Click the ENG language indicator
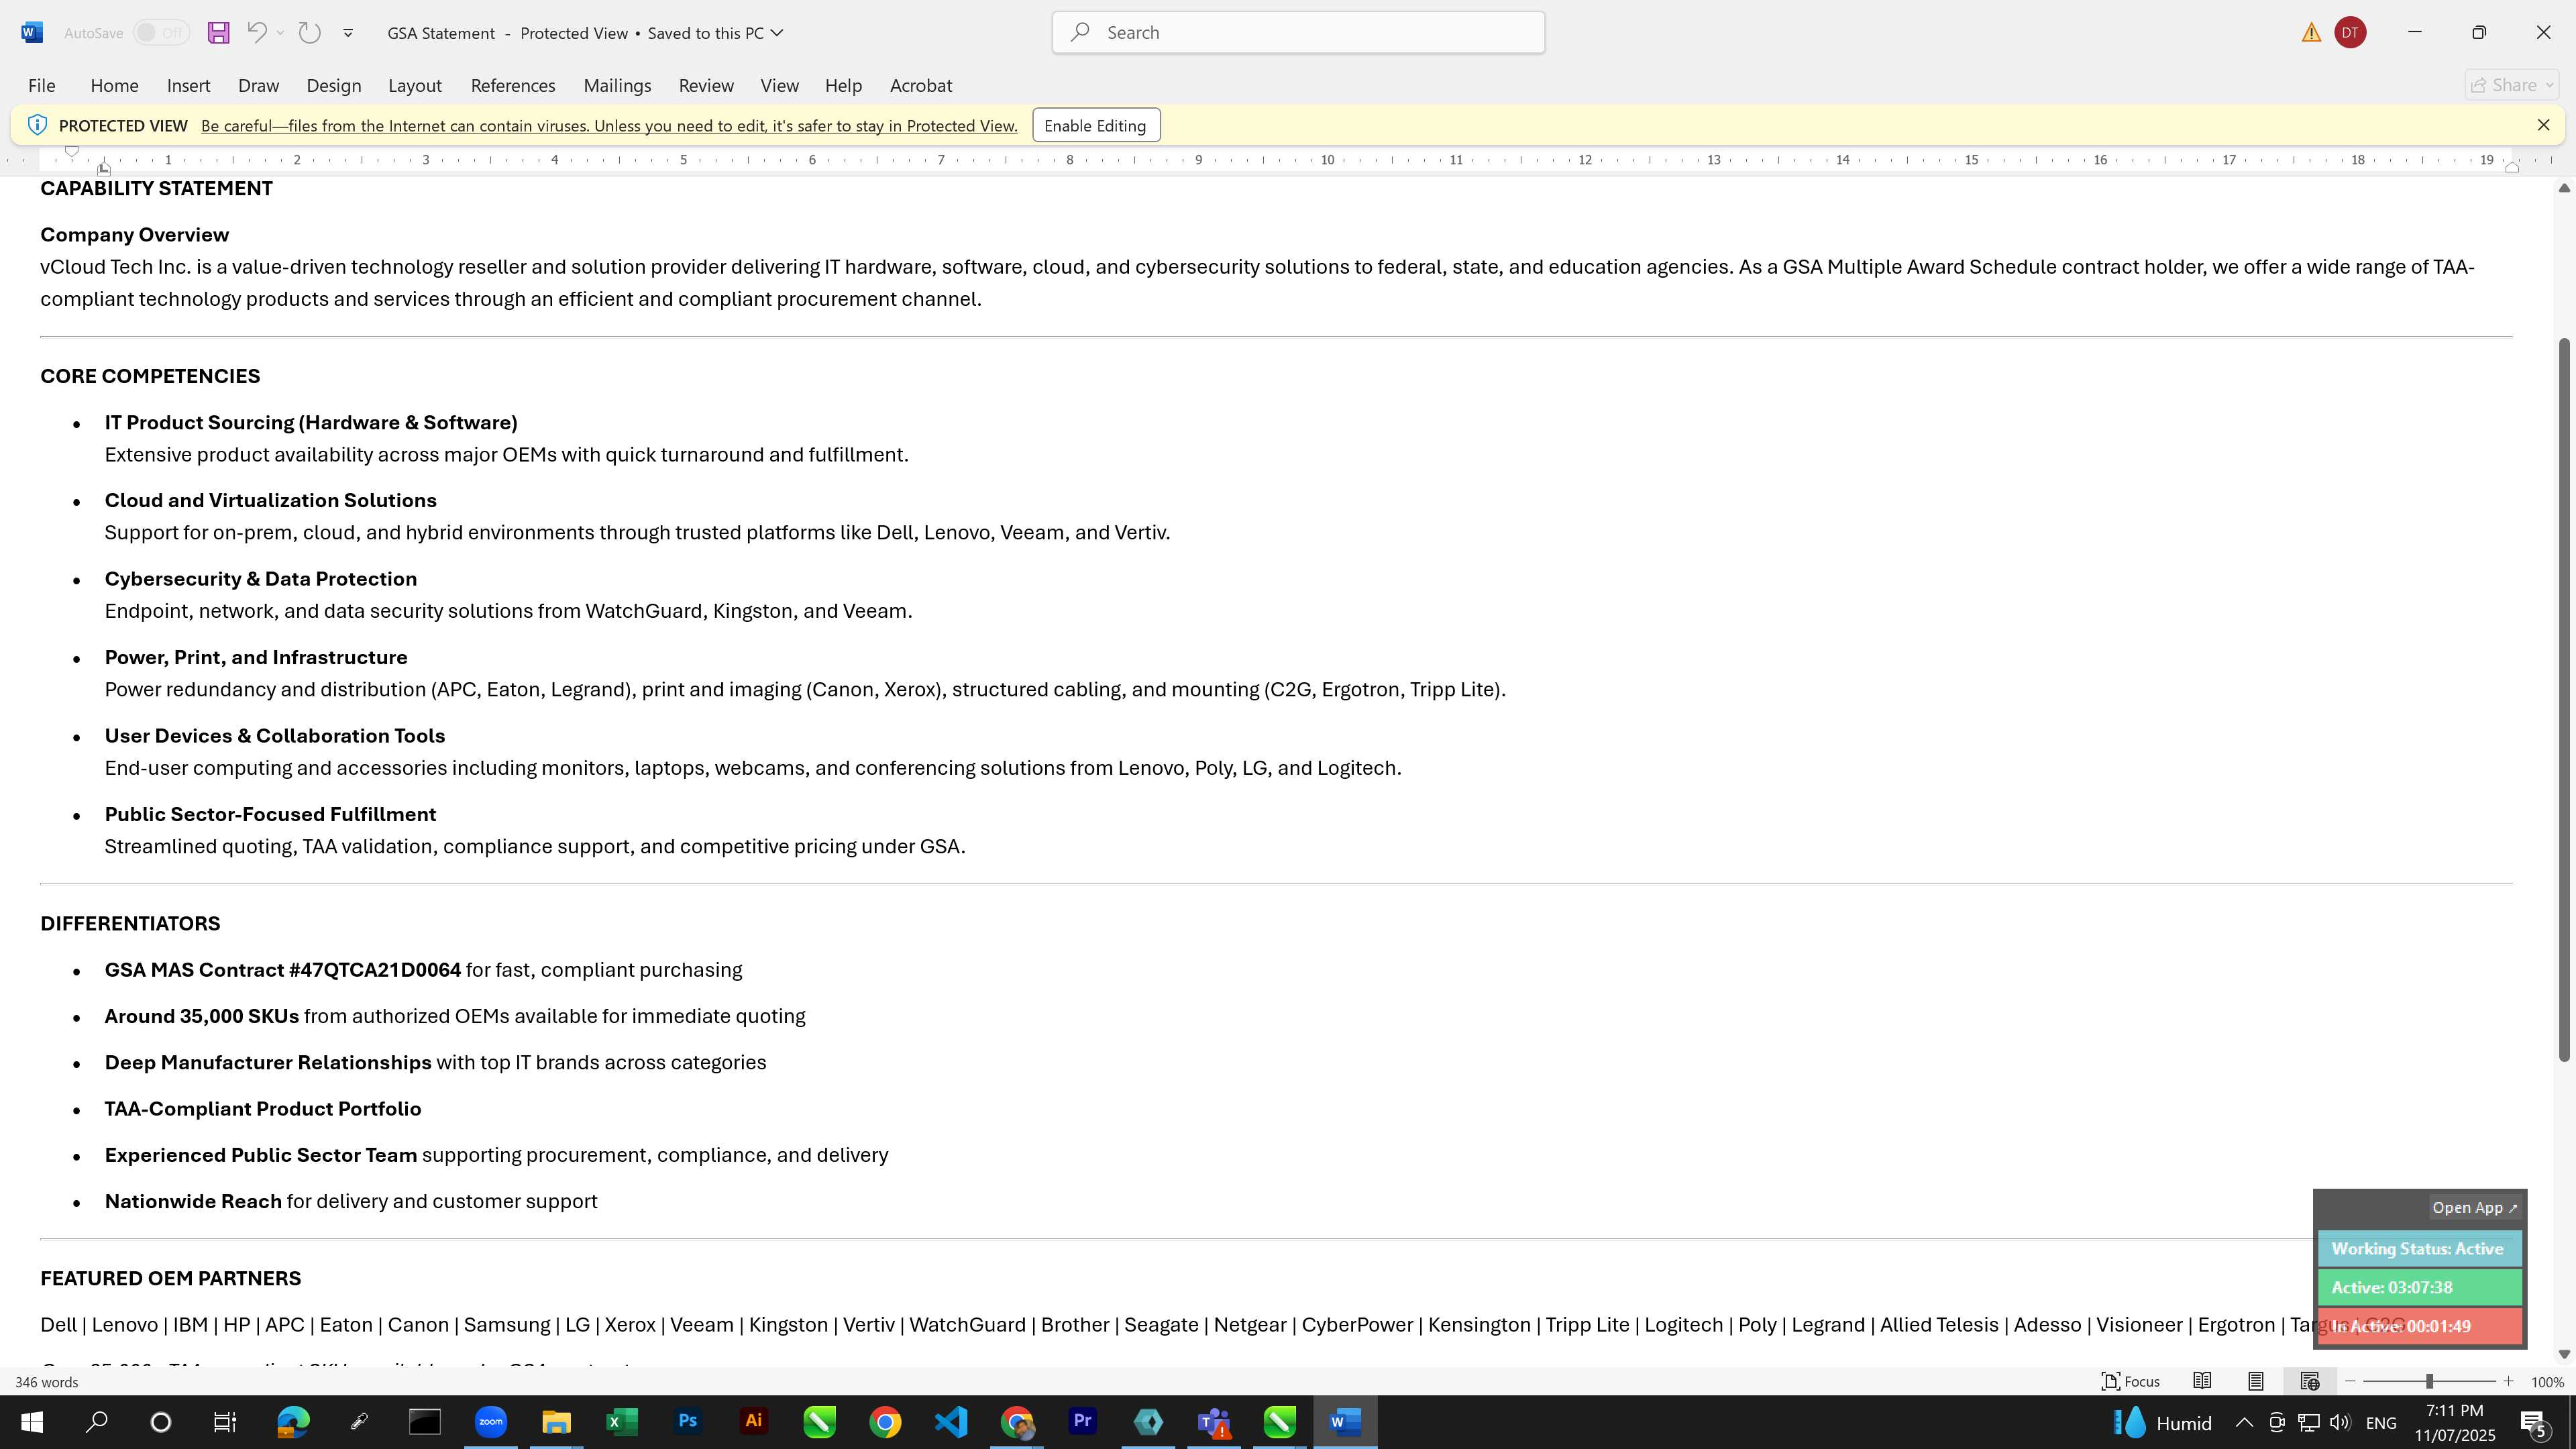2576x1449 pixels. 2381,1422
